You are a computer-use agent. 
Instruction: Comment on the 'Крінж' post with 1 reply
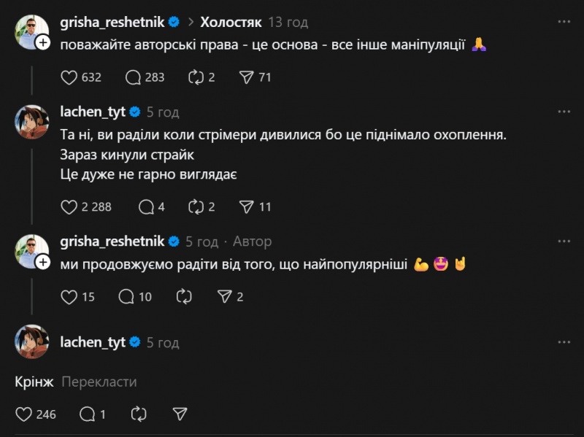click(x=88, y=414)
